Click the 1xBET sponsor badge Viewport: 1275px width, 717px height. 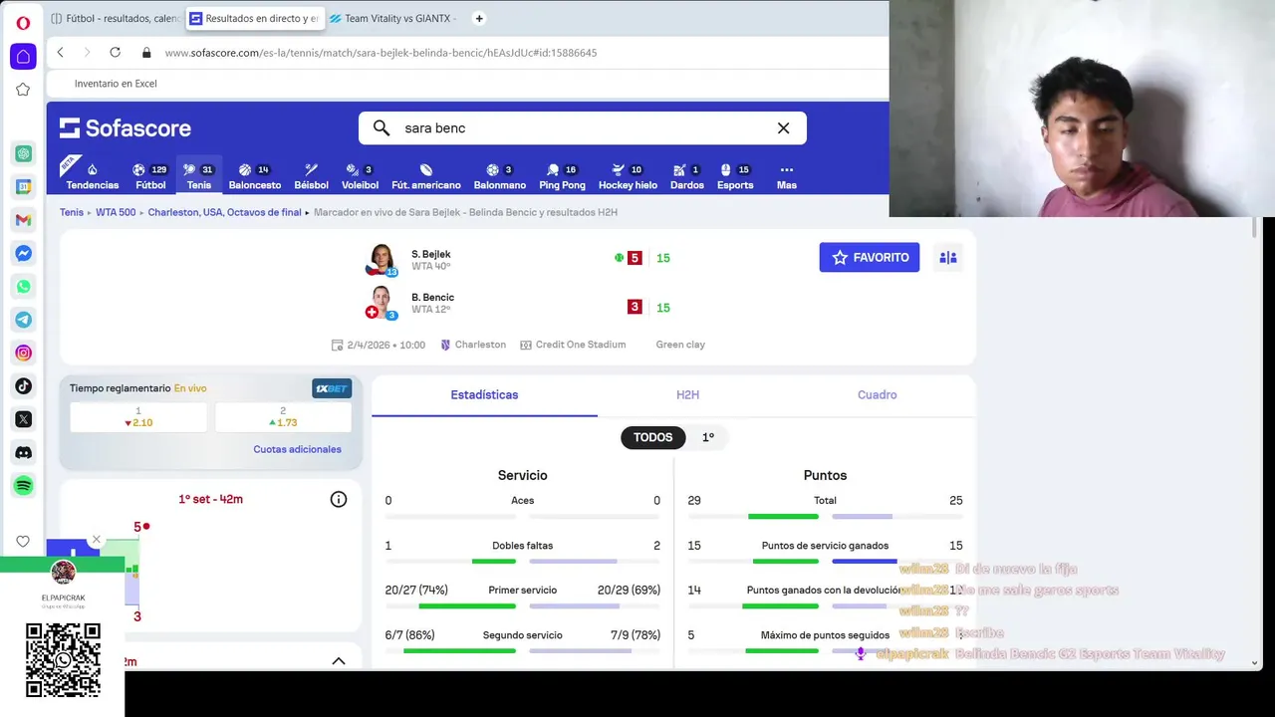[332, 388]
